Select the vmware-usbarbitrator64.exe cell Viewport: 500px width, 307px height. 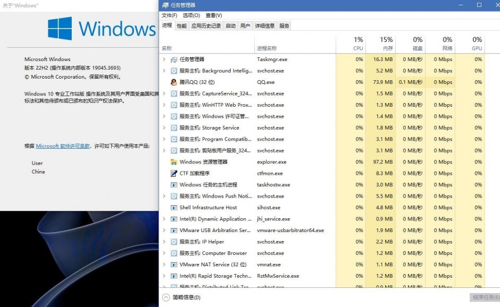coord(290,231)
